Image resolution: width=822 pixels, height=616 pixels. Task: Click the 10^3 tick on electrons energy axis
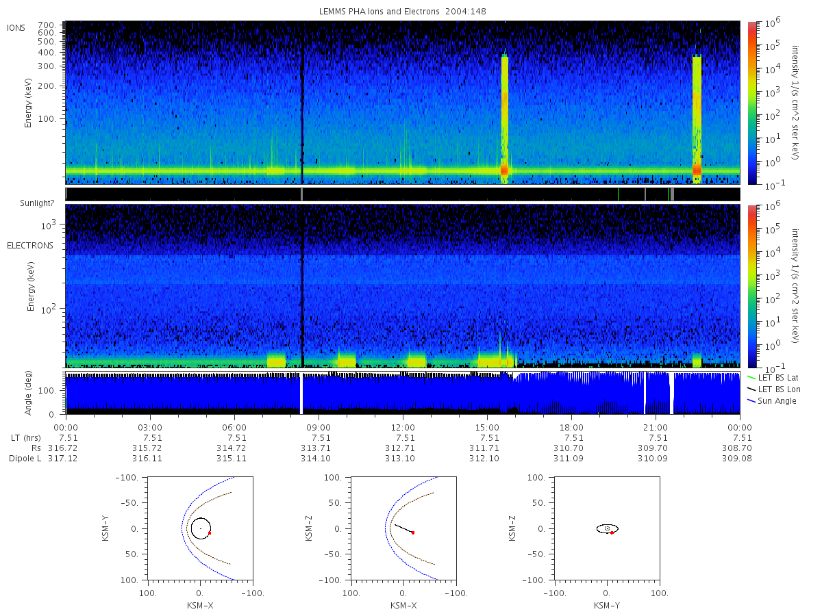[x=49, y=224]
